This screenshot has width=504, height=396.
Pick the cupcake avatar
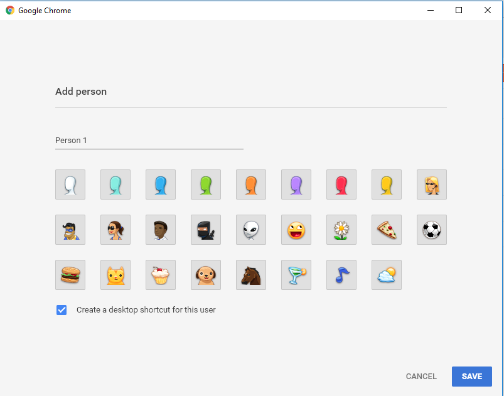(x=161, y=275)
